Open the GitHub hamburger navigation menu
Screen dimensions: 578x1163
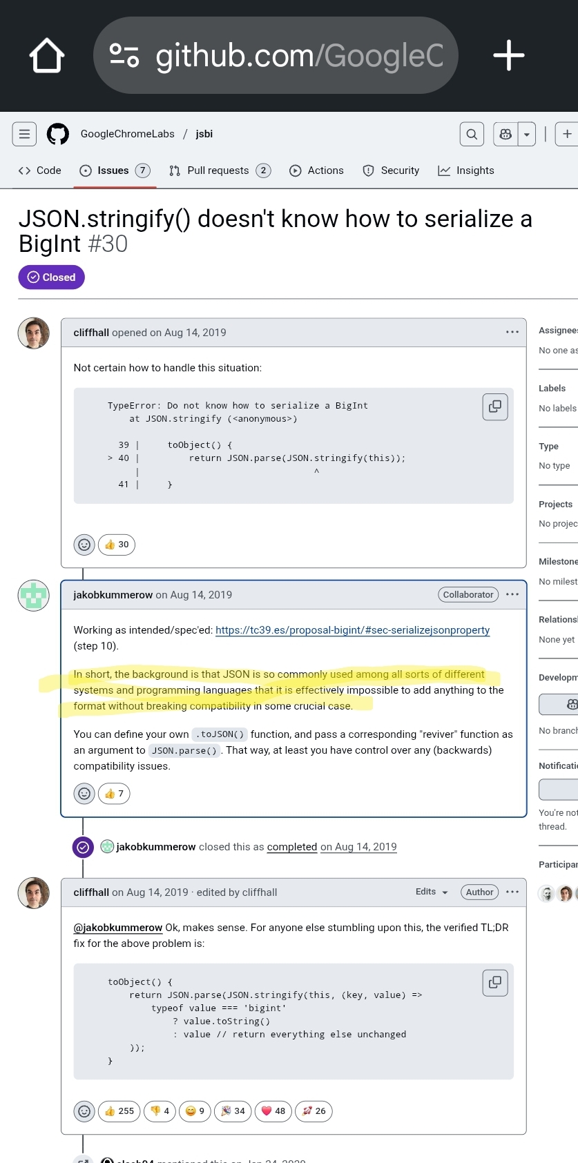pos(24,134)
